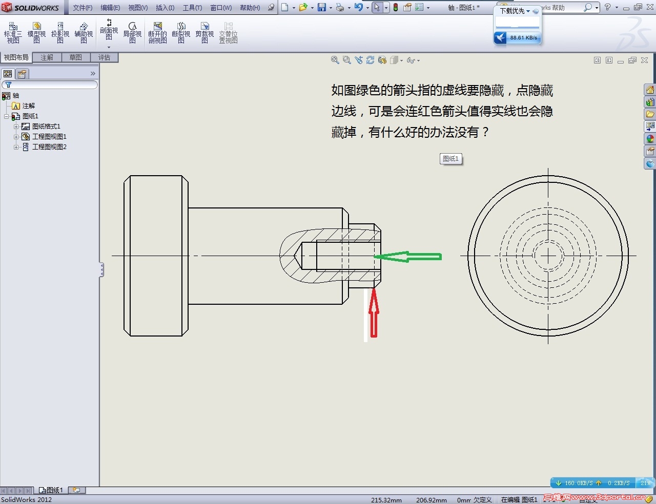Open the 编辑(E) menu
The image size is (656, 504).
click(x=110, y=8)
